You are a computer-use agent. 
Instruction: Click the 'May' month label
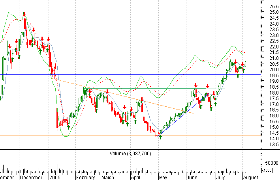(x=163, y=178)
